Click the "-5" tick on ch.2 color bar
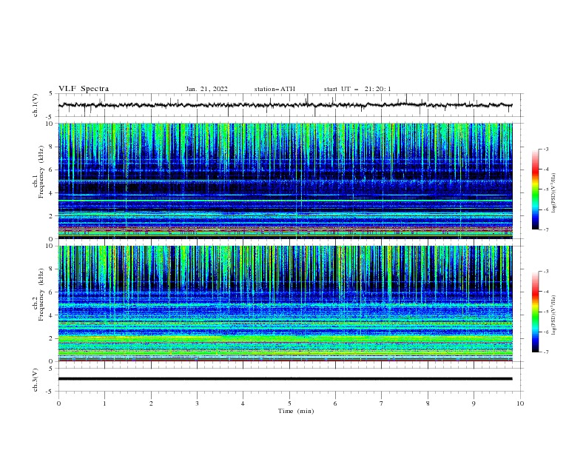The height and width of the screenshot is (453, 586). click(x=545, y=312)
